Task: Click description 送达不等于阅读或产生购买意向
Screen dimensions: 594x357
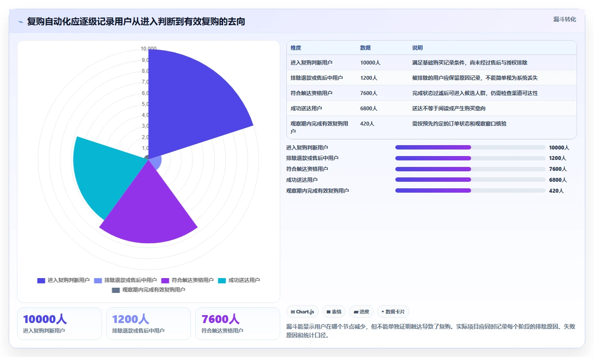Action: (x=449, y=109)
